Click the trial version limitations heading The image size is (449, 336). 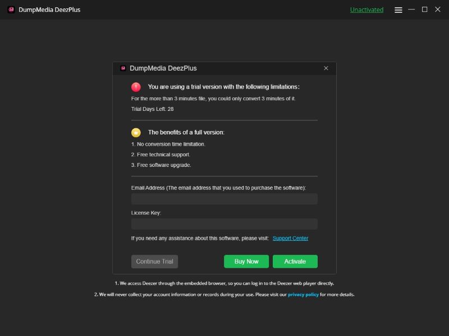(223, 87)
